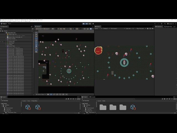Toggle visibility eye for Camera Rig row
The image size is (177, 133).
point(1,42)
